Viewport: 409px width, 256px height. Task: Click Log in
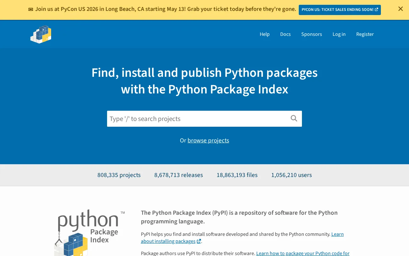339,34
